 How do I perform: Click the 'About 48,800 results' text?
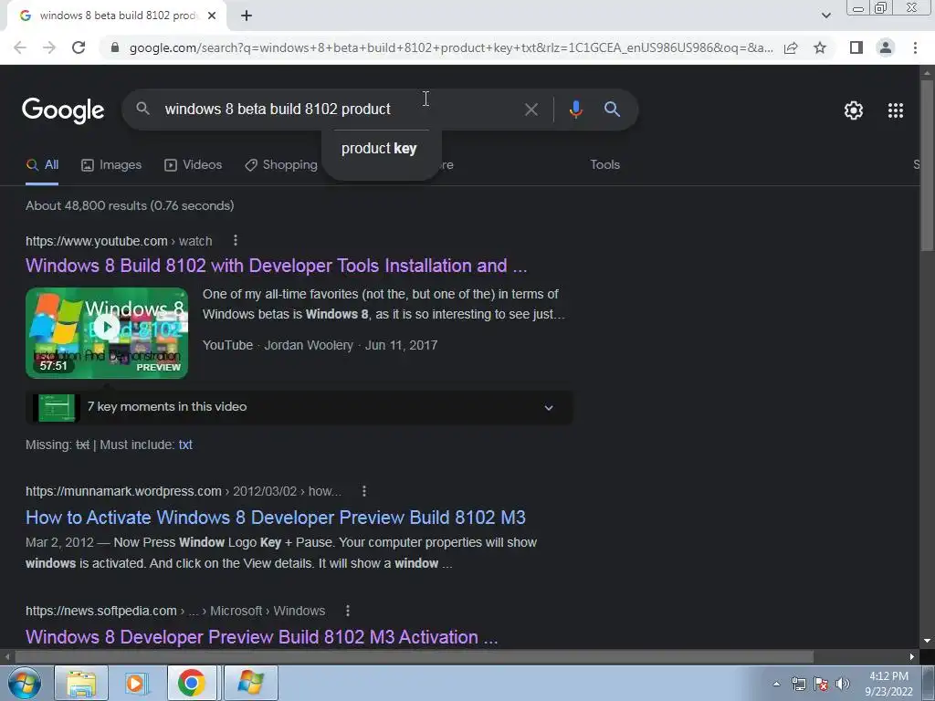(130, 205)
